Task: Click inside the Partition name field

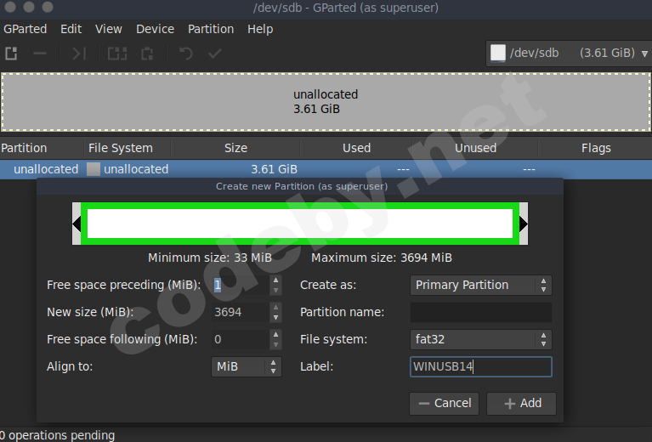Action: point(480,312)
